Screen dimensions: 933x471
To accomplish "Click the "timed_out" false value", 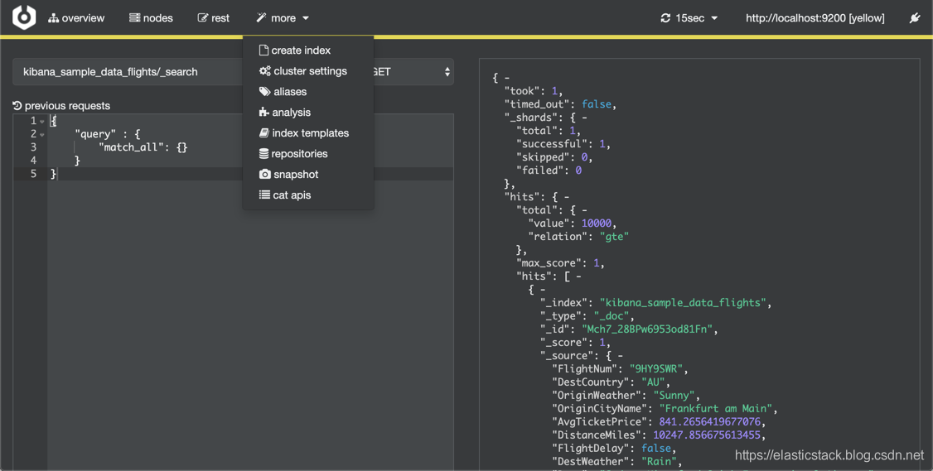I will [x=597, y=104].
